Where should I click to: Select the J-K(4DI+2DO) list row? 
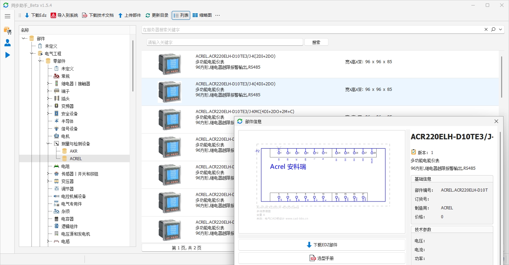pos(320,92)
